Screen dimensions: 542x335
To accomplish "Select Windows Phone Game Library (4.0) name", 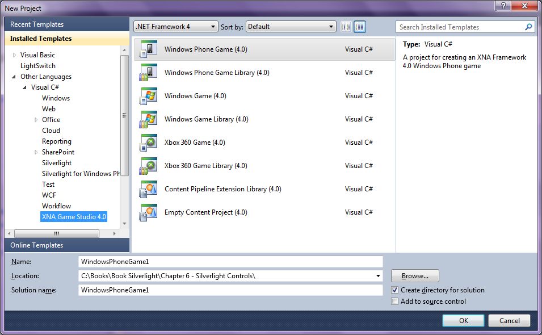I will point(217,73).
